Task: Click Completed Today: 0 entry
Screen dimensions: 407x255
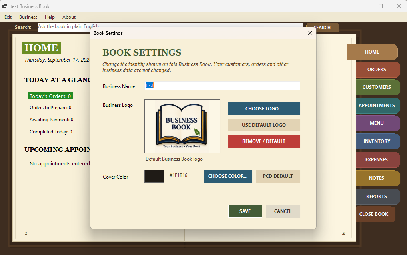Action: coord(51,132)
